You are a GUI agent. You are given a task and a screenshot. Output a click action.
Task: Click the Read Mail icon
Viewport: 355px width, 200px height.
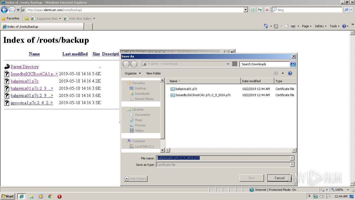286,26
